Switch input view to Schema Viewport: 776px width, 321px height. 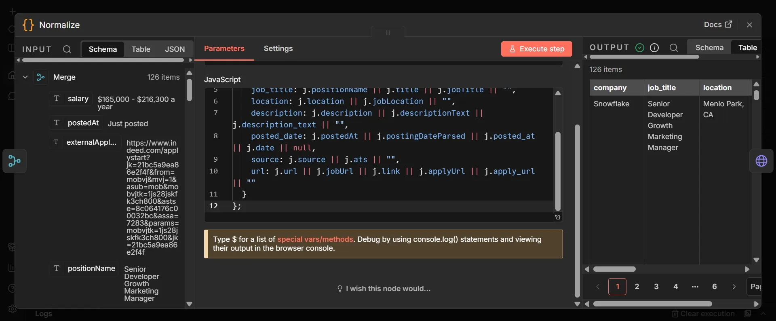point(103,49)
